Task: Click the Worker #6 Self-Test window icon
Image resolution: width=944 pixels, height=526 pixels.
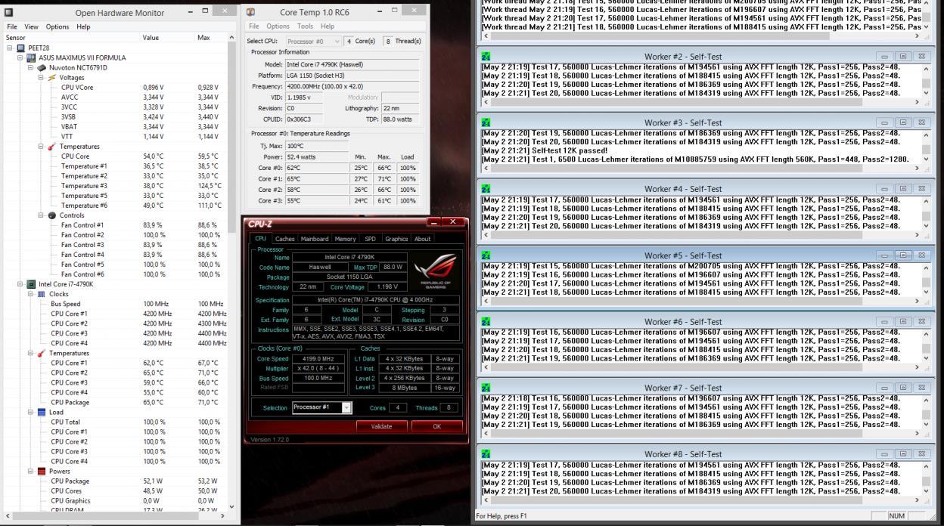Action: pos(486,322)
